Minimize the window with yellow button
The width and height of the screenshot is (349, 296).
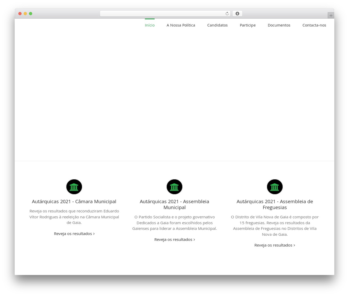tap(25, 14)
